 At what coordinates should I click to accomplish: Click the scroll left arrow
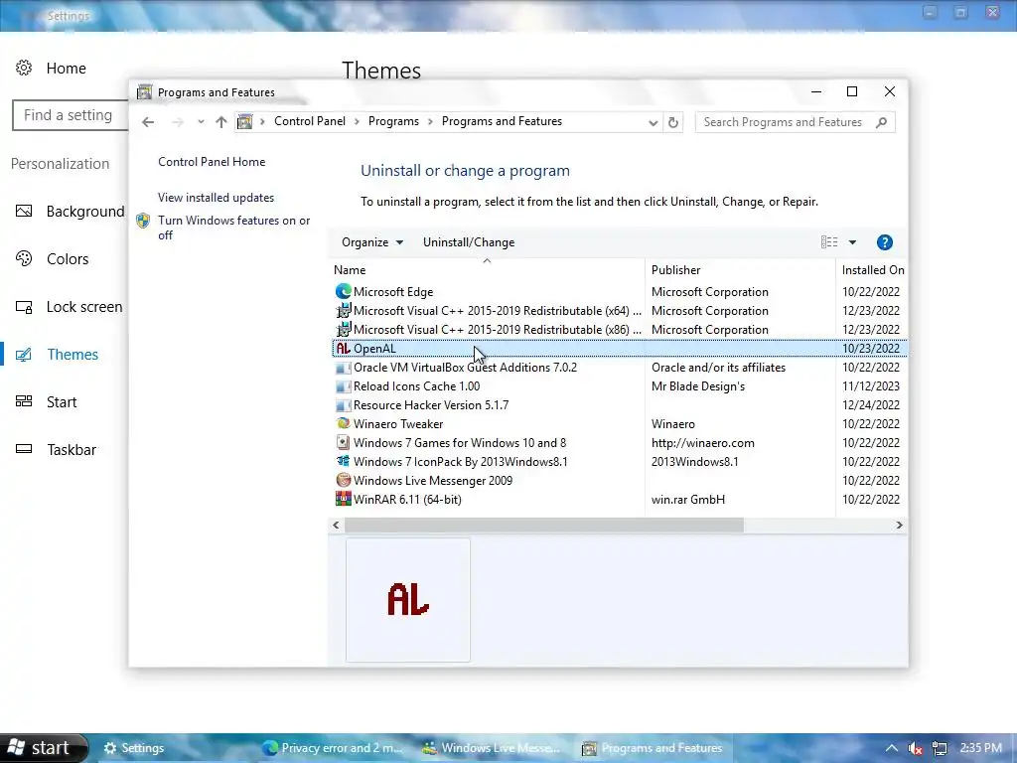(336, 525)
